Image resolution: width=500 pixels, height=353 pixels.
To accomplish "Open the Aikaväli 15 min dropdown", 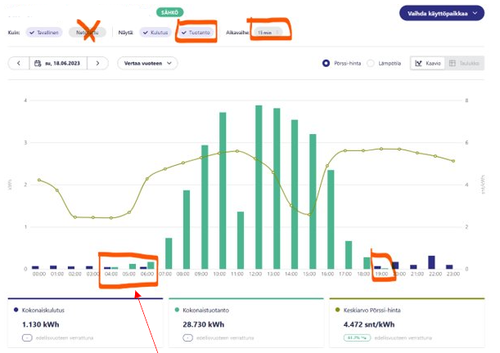I will point(268,33).
